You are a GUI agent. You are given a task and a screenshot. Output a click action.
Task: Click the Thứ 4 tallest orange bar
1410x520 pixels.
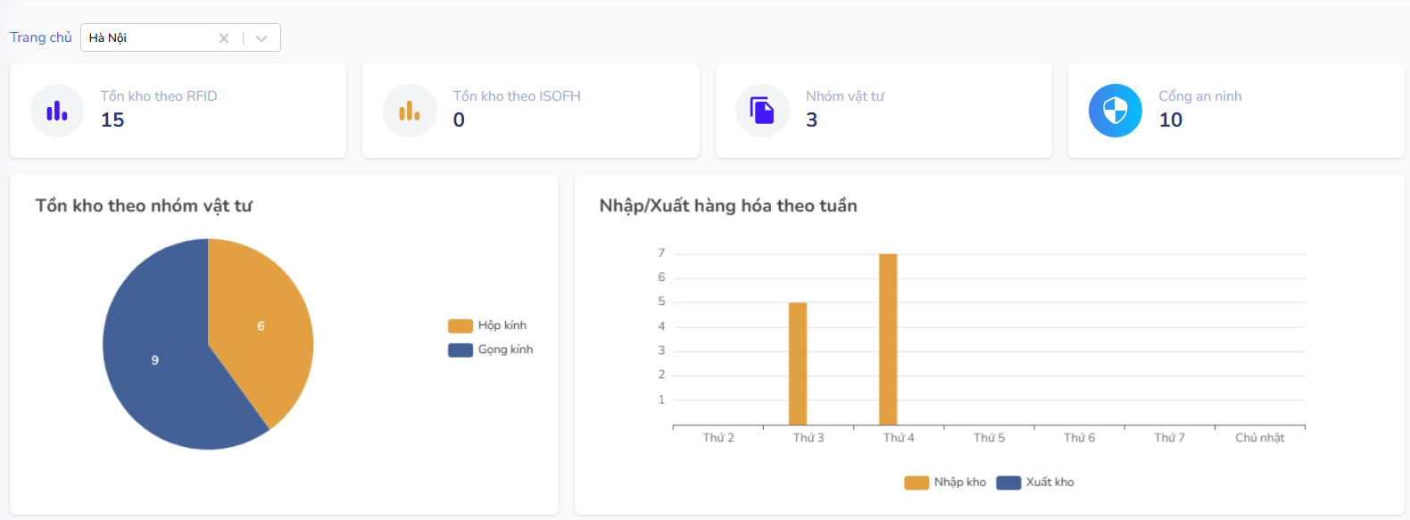pos(888,339)
